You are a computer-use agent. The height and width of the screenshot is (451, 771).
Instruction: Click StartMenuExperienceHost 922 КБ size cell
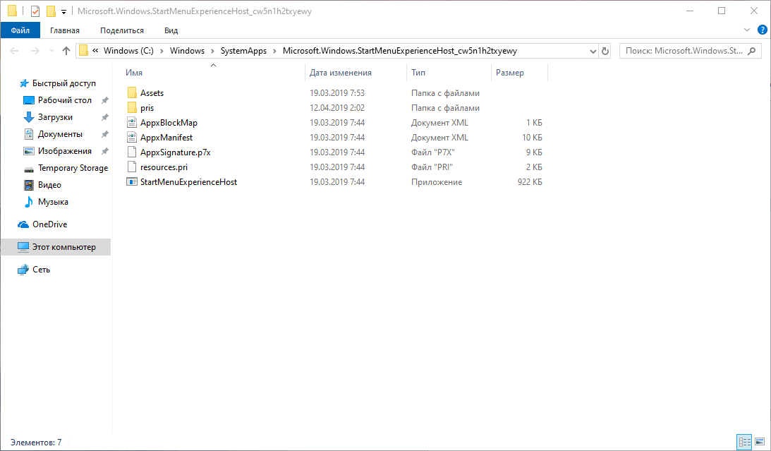point(530,182)
